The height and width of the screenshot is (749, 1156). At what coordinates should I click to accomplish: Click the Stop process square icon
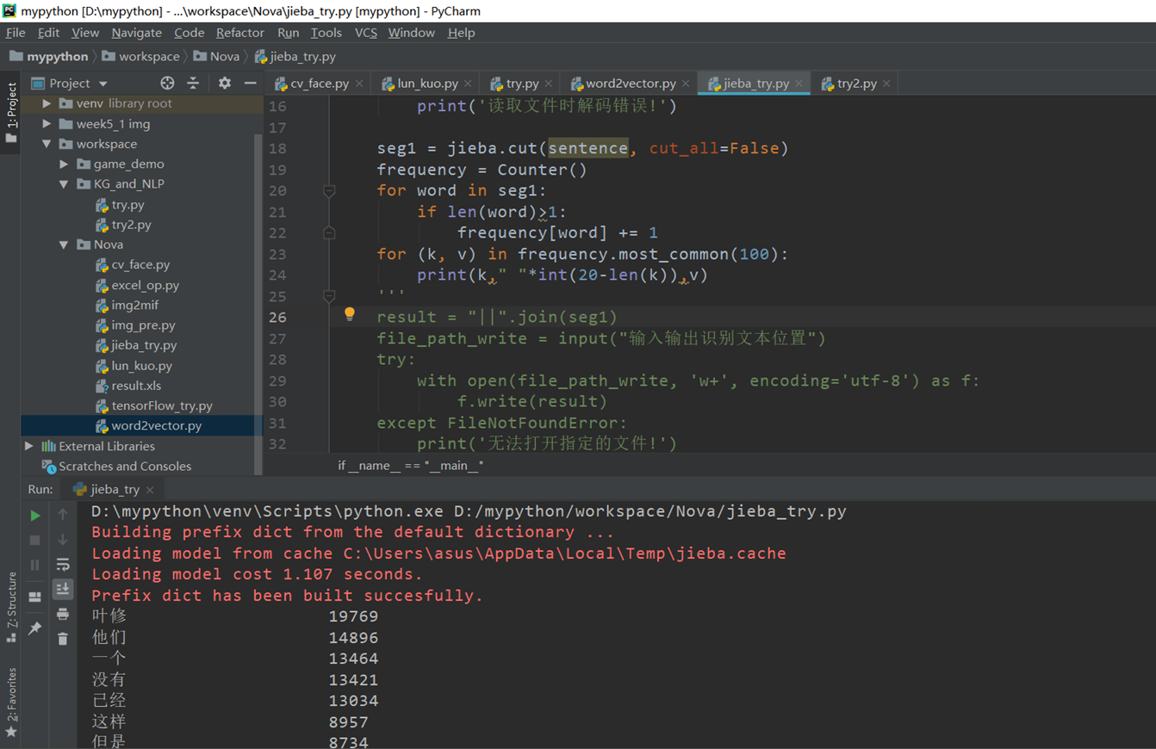point(34,540)
